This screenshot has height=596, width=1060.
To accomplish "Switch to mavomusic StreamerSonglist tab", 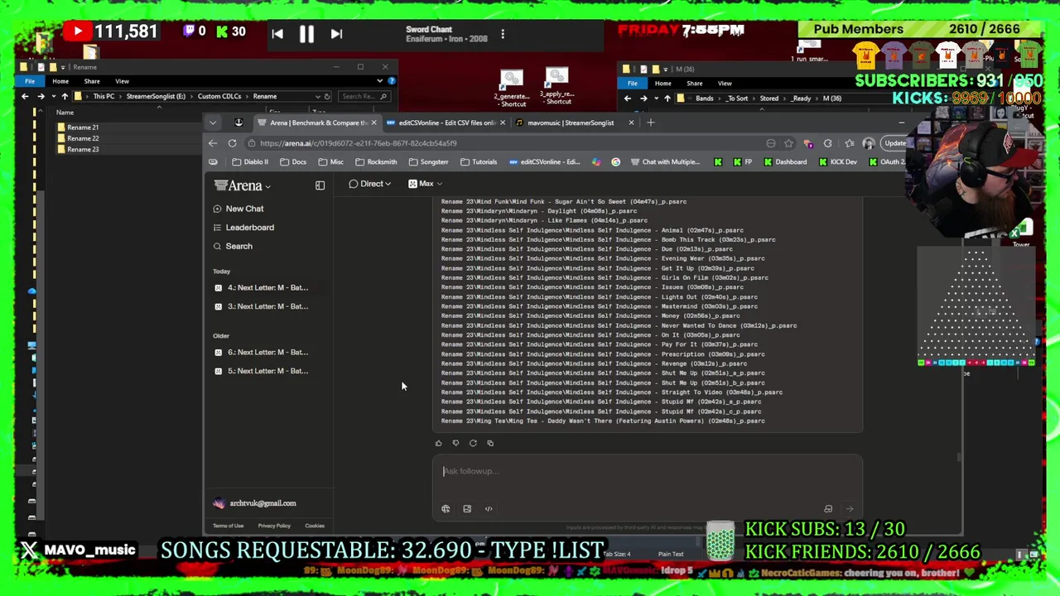I will click(571, 123).
